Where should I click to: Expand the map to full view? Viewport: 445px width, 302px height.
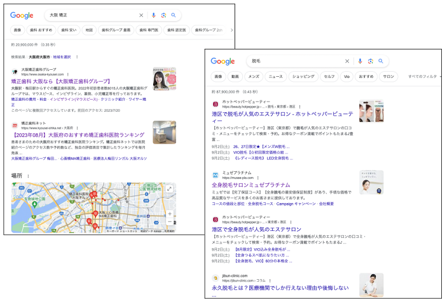(170, 188)
